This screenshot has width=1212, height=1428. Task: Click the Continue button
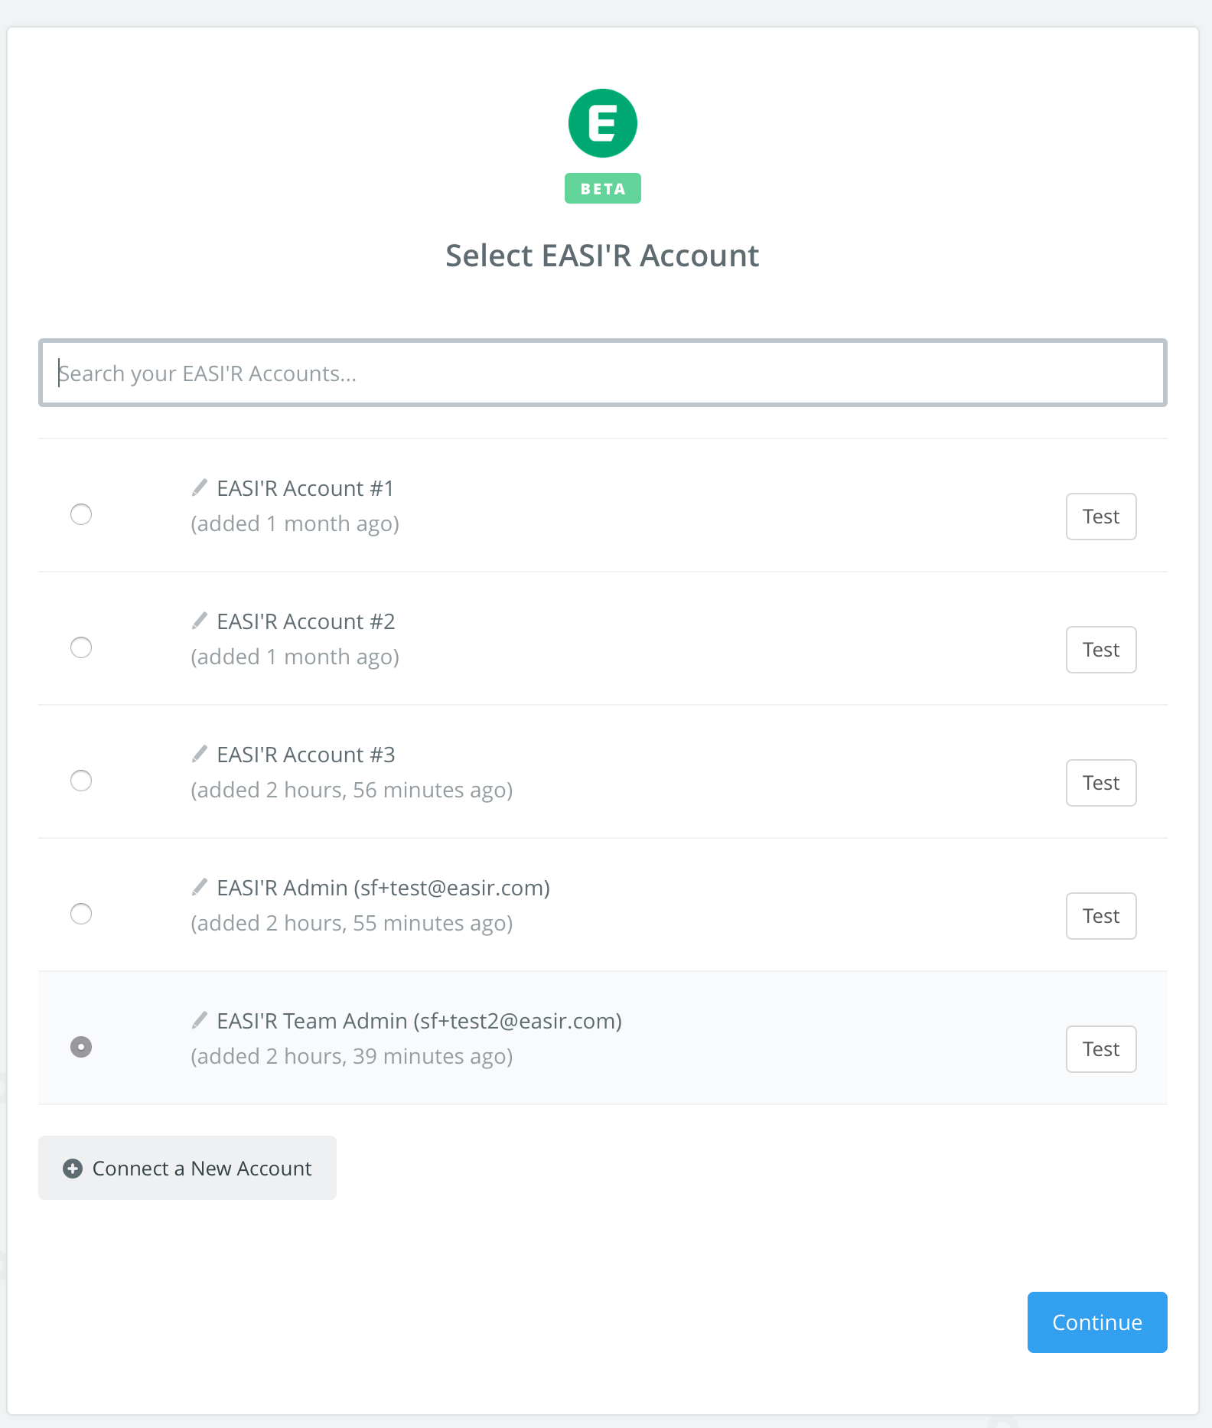click(1096, 1322)
